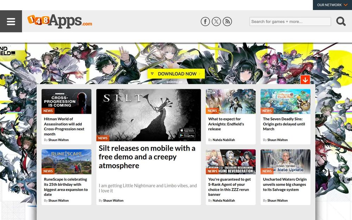The height and width of the screenshot is (220, 352).
Task: Open Shaun Walton author link under Hitman
Action: pos(58,140)
